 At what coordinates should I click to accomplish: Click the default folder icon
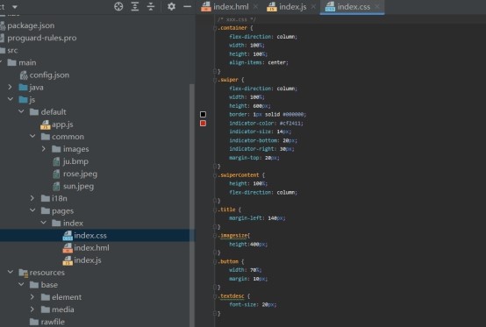point(34,112)
